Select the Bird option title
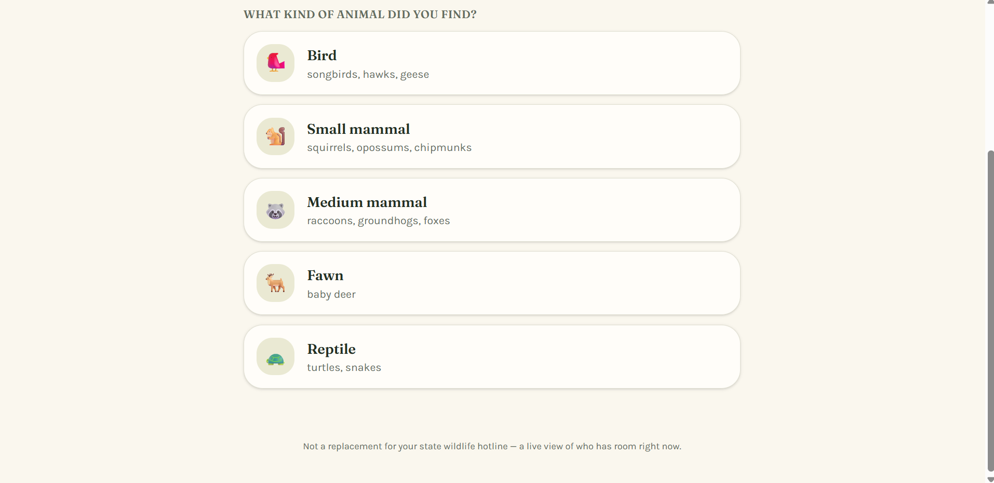994x483 pixels. click(x=321, y=56)
